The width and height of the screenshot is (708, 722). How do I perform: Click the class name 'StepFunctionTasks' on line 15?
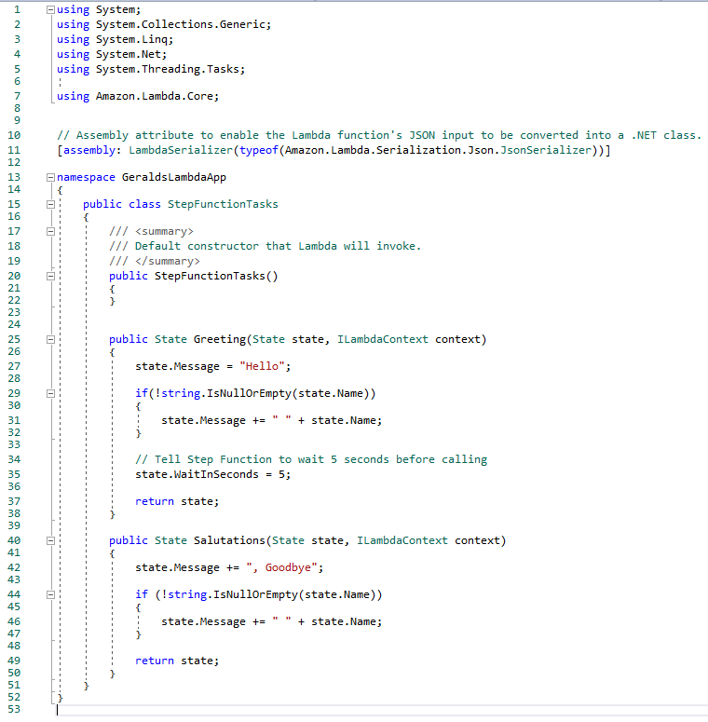(x=223, y=204)
